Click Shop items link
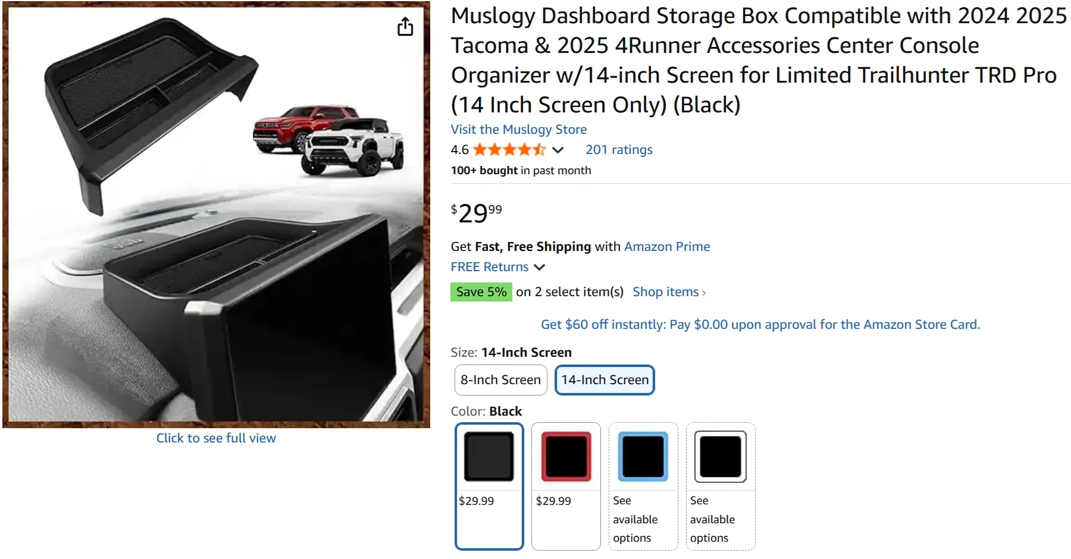The image size is (1071, 559). click(x=665, y=292)
